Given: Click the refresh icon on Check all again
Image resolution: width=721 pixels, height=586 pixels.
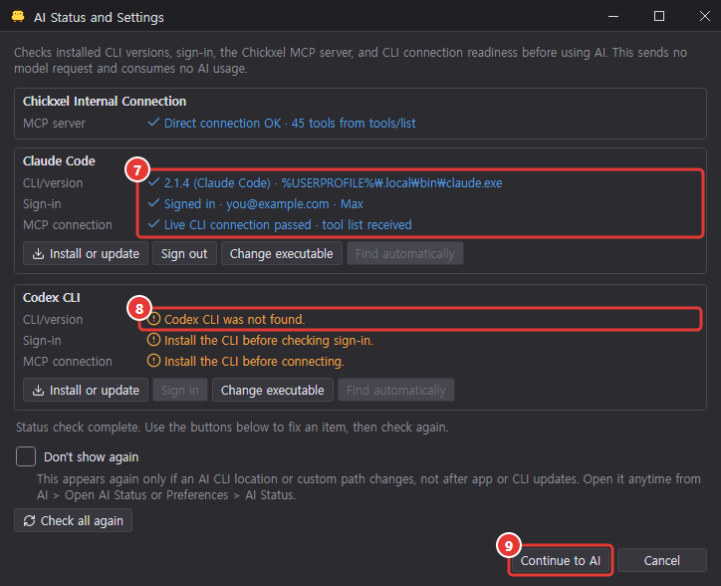Looking at the screenshot, I should [30, 520].
